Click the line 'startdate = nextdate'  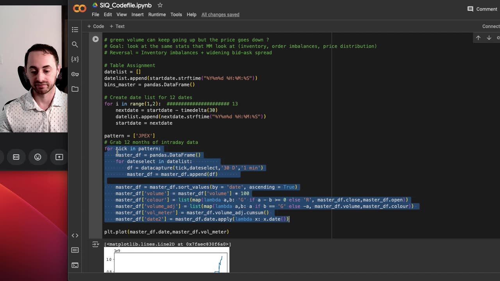point(144,123)
